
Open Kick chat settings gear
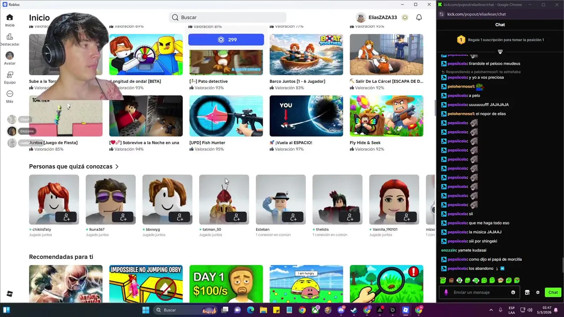point(538,292)
